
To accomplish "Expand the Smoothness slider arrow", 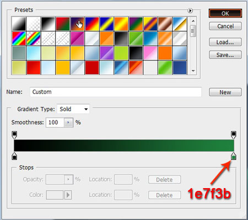I will [x=68, y=123].
